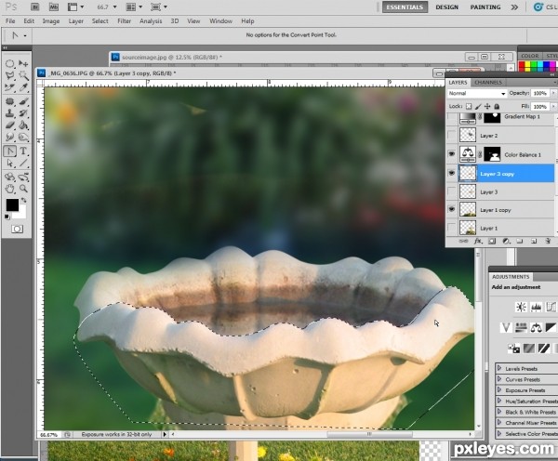Add Vibrance adjustment icon

tap(506, 327)
